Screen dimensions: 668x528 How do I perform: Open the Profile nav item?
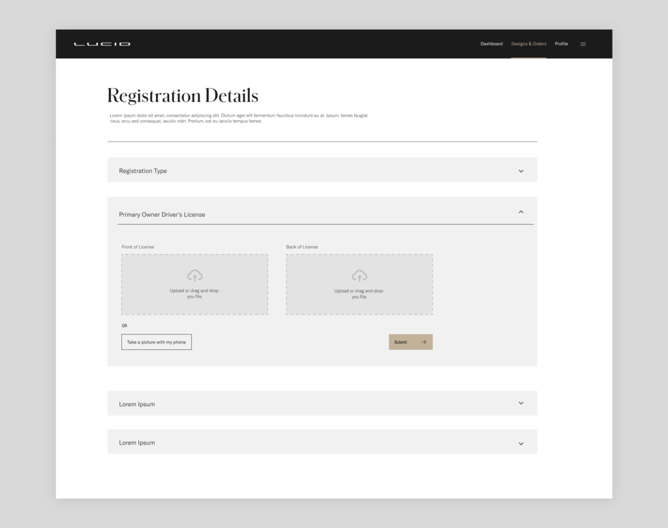(561, 44)
